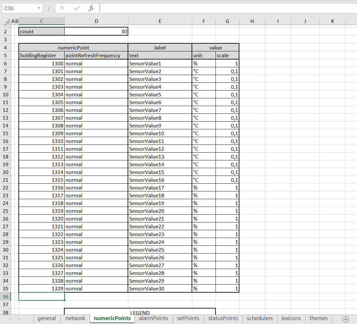The width and height of the screenshot is (357, 324).
Task: Select row 22 header
Action: [5, 188]
